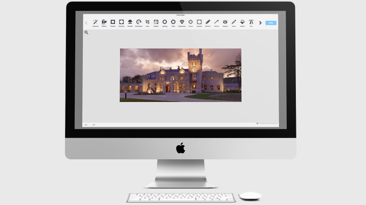Apply the Vignette tool
The height and width of the screenshot is (205, 366).
click(x=199, y=22)
